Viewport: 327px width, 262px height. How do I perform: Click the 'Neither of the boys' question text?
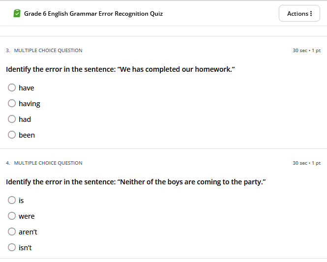coord(136,182)
